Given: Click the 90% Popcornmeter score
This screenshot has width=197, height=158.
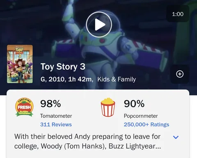Looking at the screenshot, I should pos(134,103).
